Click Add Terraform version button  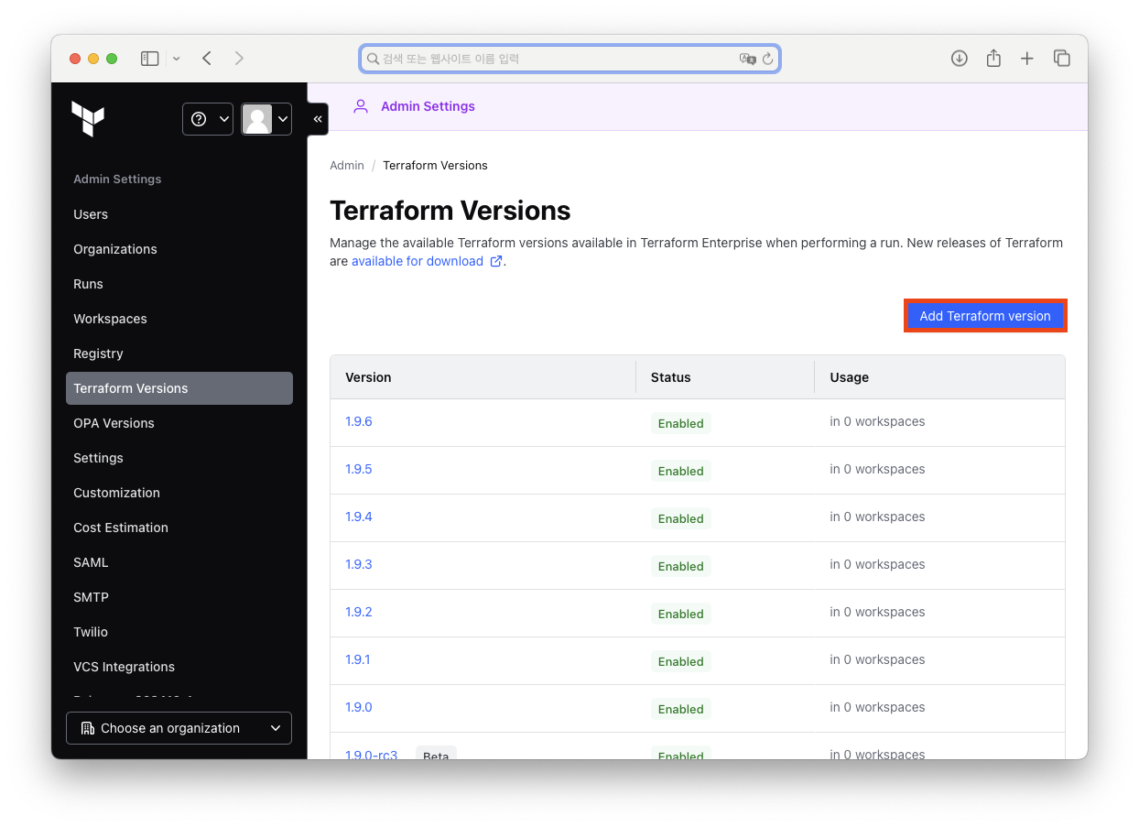click(x=985, y=316)
